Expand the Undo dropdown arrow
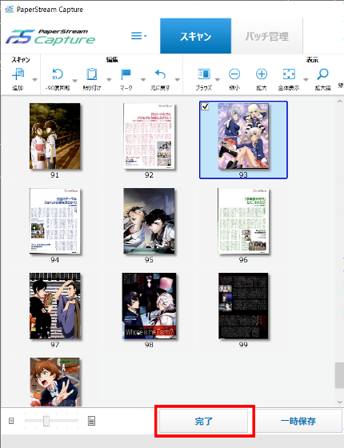The height and width of the screenshot is (448, 344). [178, 80]
